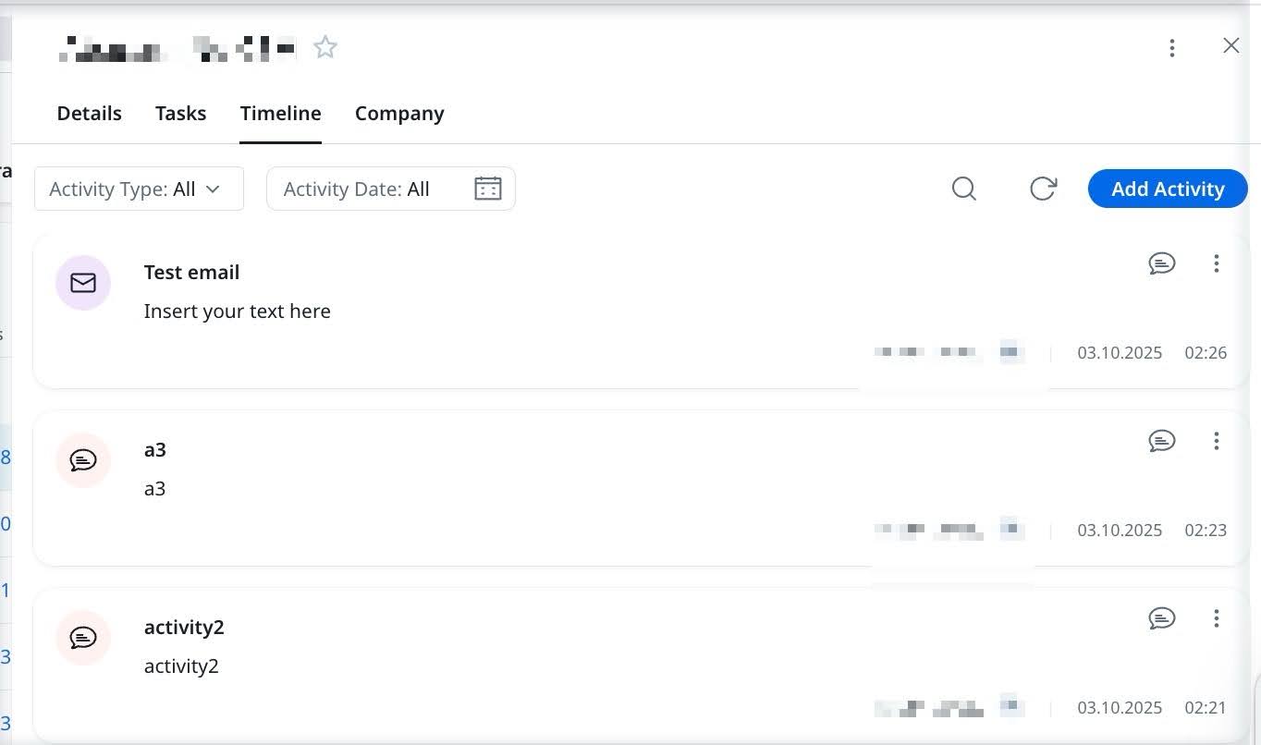Open the comment icon on the activity2 card
This screenshot has width=1261, height=745.
pos(1162,618)
